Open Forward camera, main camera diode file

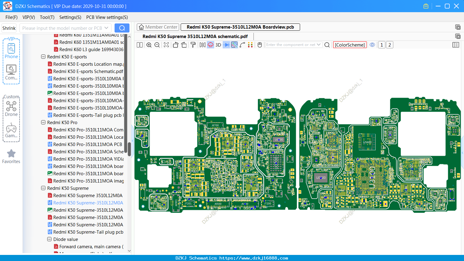tap(89, 246)
